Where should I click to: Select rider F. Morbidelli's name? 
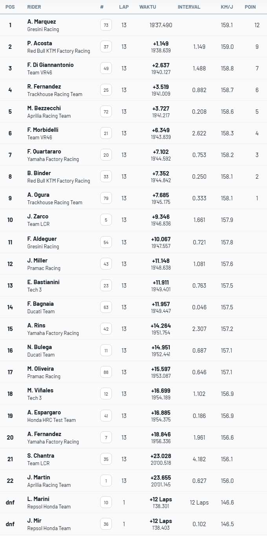pyautogui.click(x=43, y=130)
